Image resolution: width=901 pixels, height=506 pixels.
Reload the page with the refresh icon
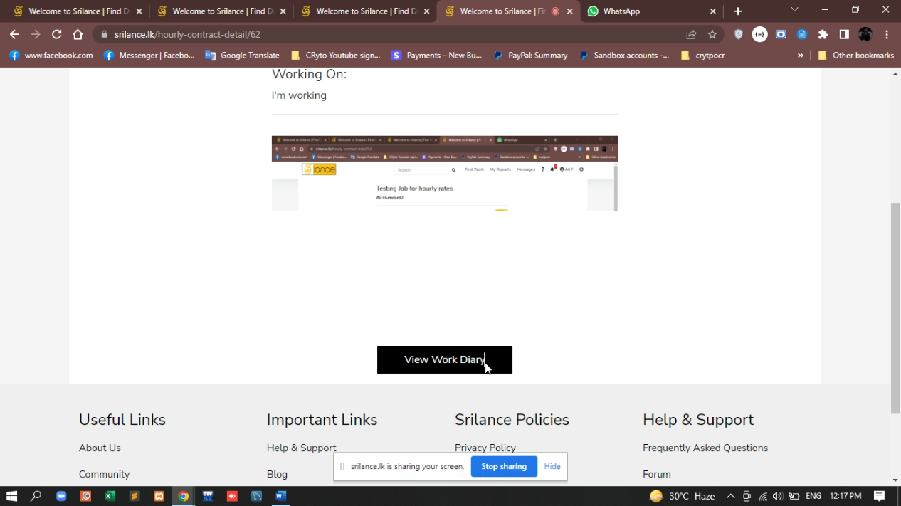[x=56, y=34]
